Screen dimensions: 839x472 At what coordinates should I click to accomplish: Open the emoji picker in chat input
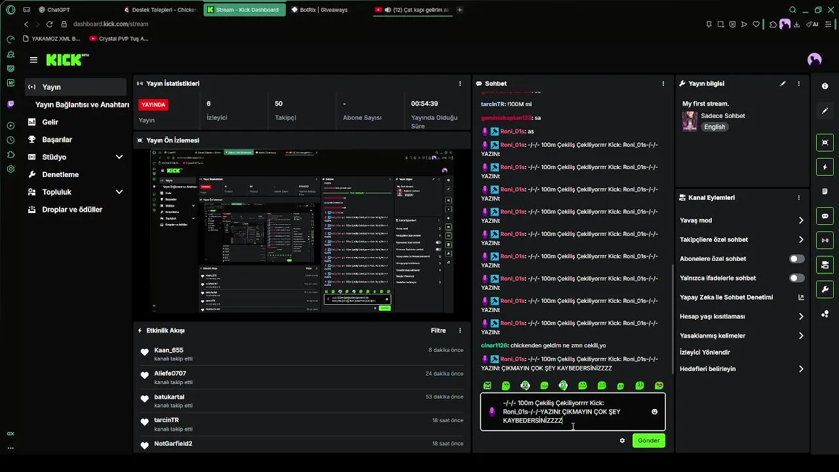tap(654, 412)
